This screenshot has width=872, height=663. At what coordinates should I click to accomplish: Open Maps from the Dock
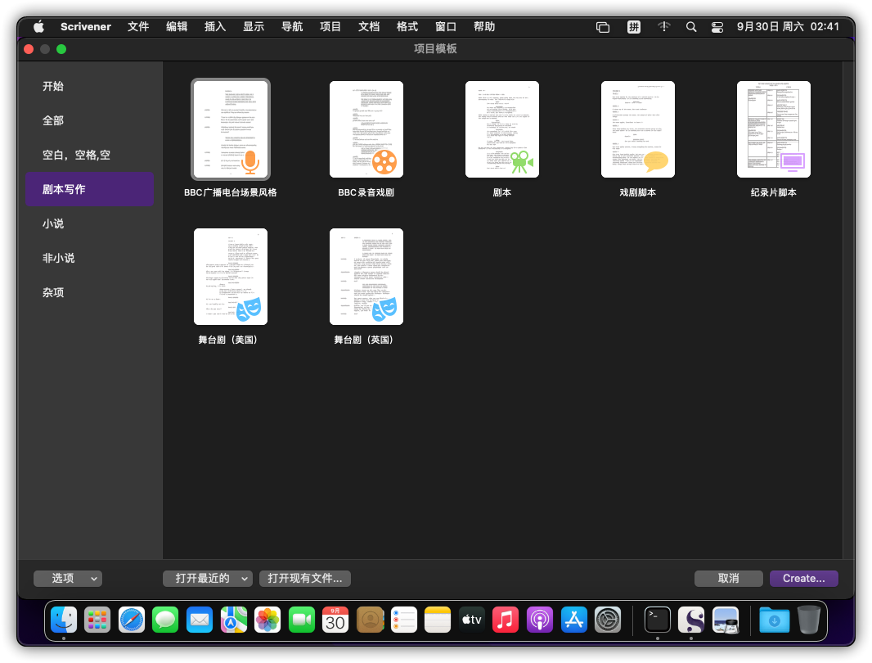pyautogui.click(x=234, y=620)
